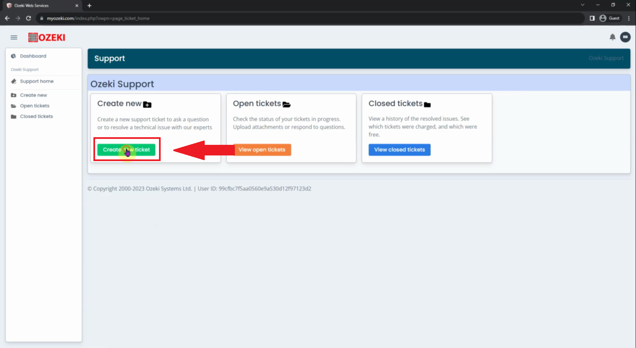Open the user avatar menu
The height and width of the screenshot is (348, 636).
[625, 37]
